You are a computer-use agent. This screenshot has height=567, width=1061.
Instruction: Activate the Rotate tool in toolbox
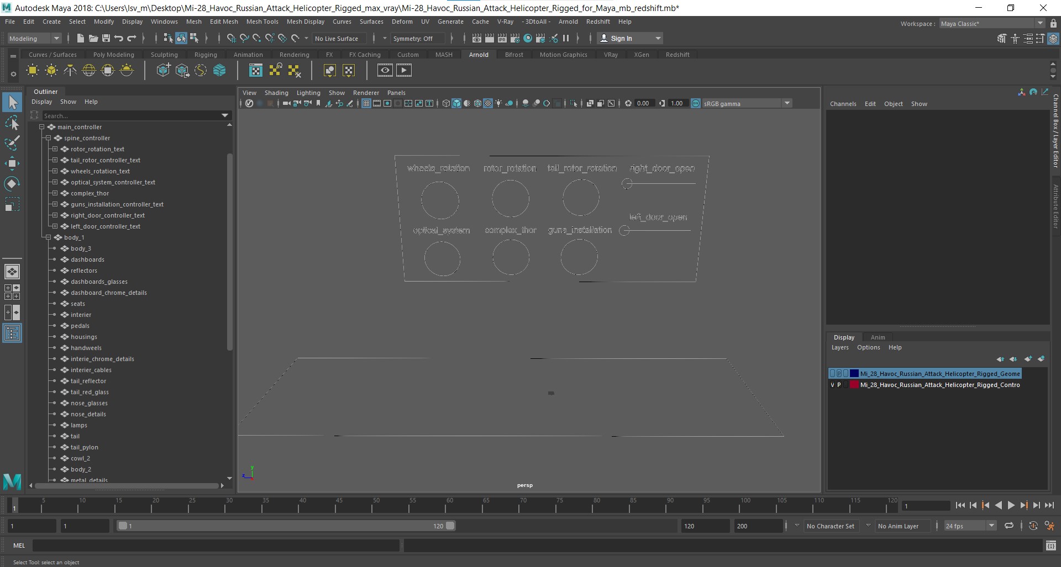pos(12,184)
